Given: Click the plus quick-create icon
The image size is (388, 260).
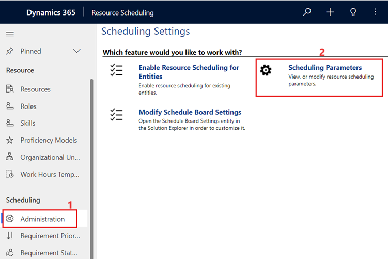Looking at the screenshot, I should coord(330,12).
